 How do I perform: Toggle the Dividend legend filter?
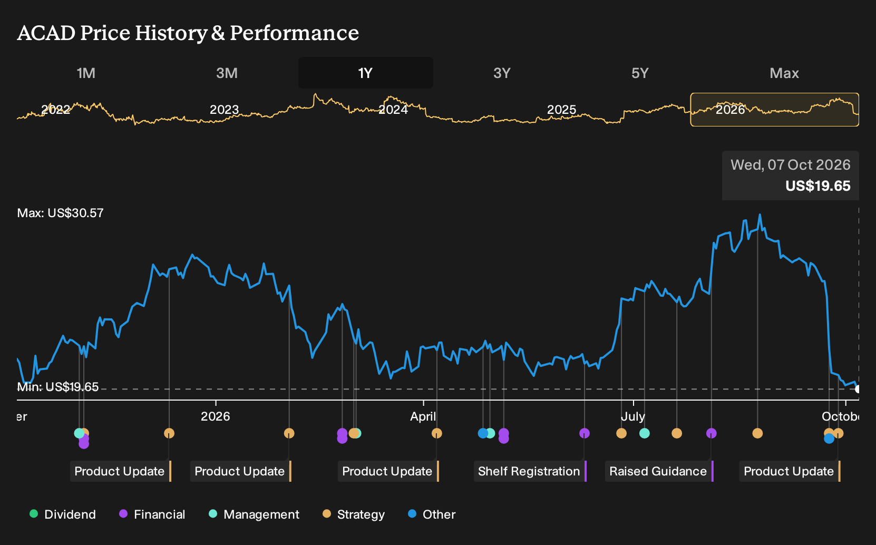coord(63,514)
